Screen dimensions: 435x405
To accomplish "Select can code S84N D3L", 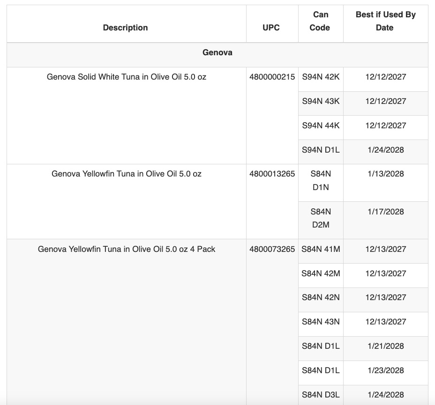I will coord(321,395).
